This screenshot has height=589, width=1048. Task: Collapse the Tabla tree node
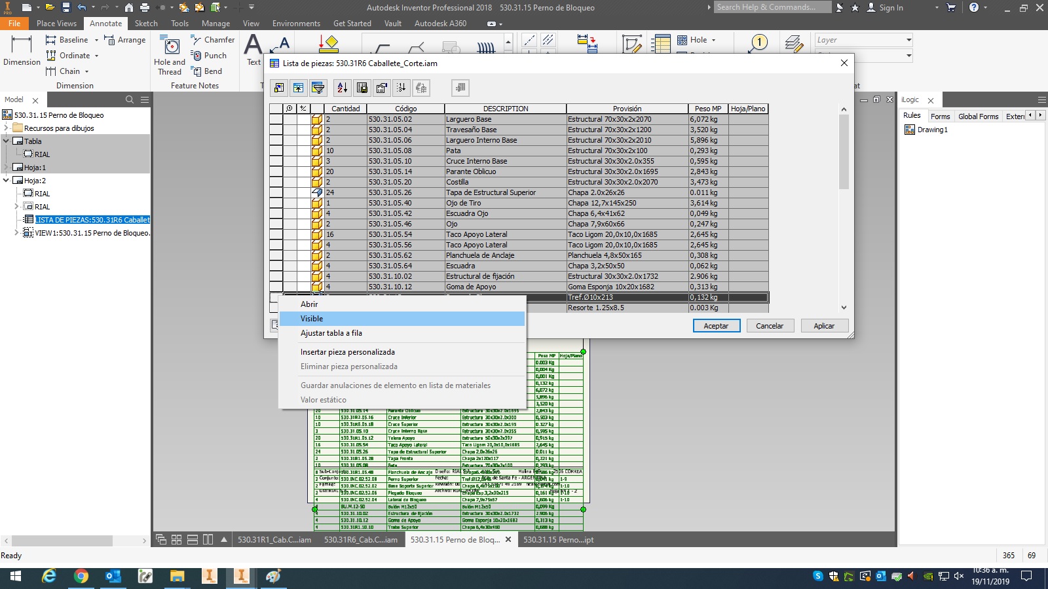7,141
